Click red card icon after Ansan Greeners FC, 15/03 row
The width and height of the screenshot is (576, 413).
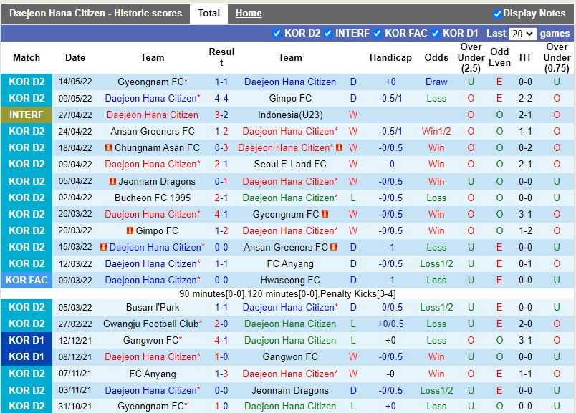click(334, 247)
